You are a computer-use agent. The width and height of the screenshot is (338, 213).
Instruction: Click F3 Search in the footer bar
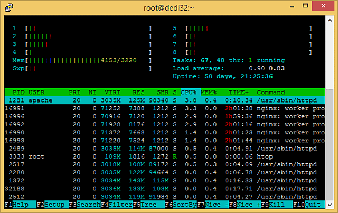click(x=84, y=205)
